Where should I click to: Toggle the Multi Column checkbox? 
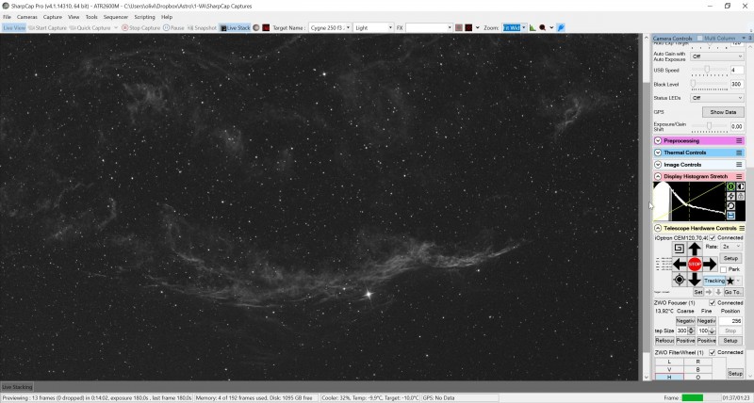click(x=699, y=38)
